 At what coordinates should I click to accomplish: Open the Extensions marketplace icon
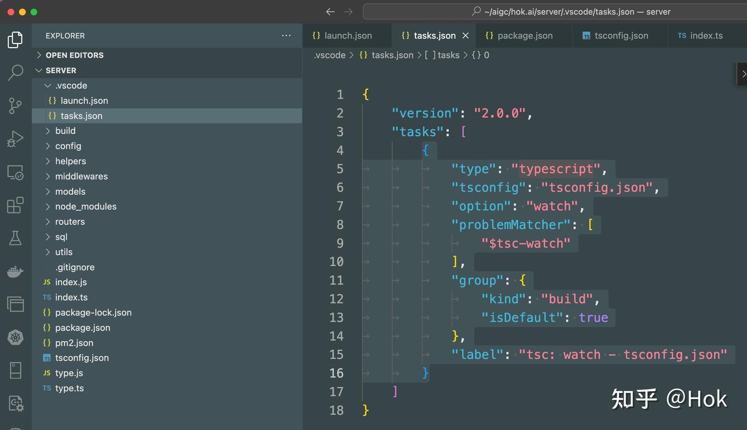pos(15,205)
